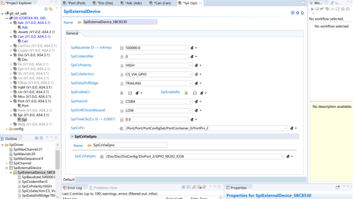
Task: Click Collapse All in Project Explorer
Action: 46,9
